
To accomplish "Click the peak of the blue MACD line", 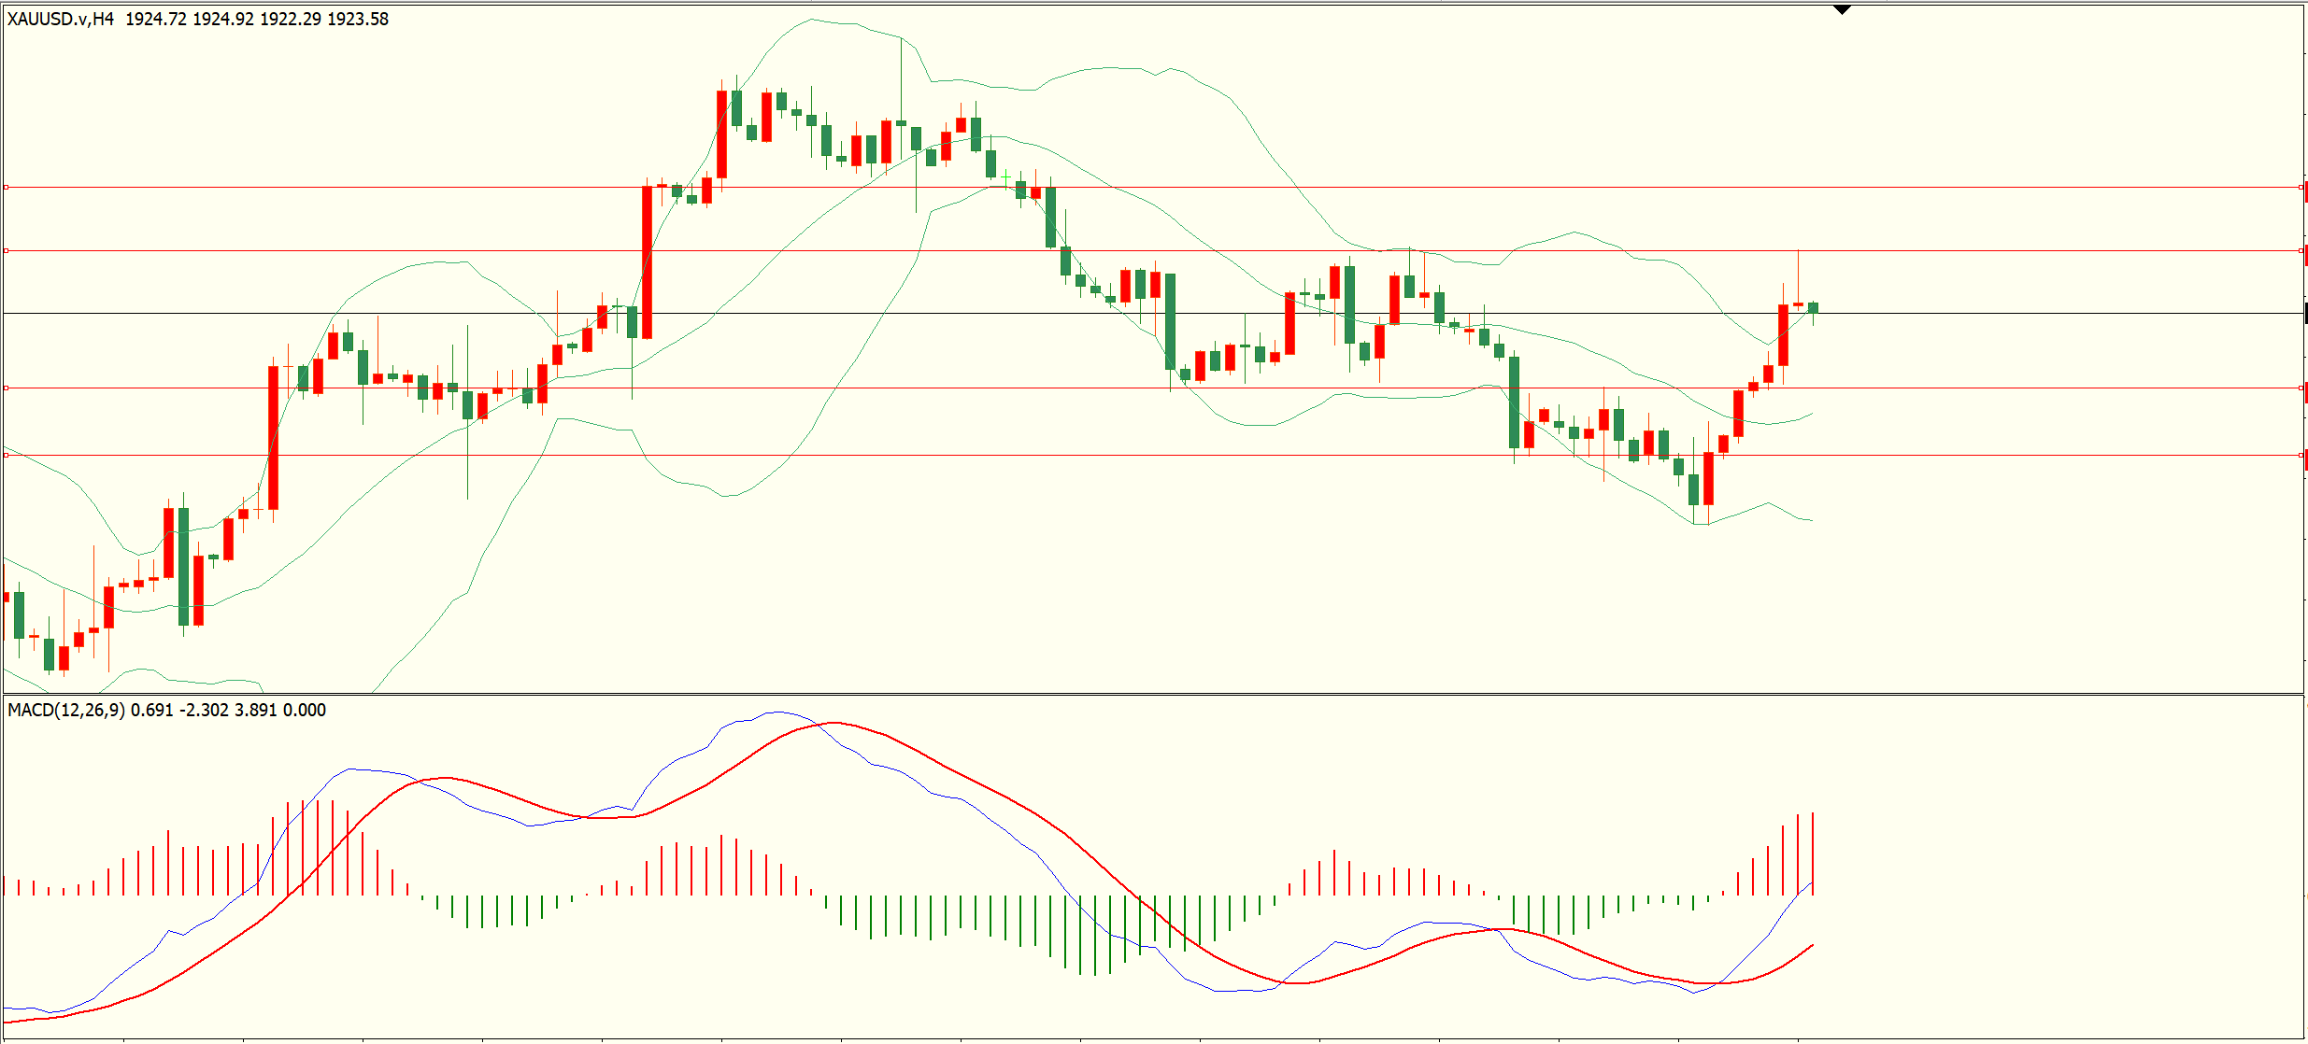I will [x=777, y=712].
